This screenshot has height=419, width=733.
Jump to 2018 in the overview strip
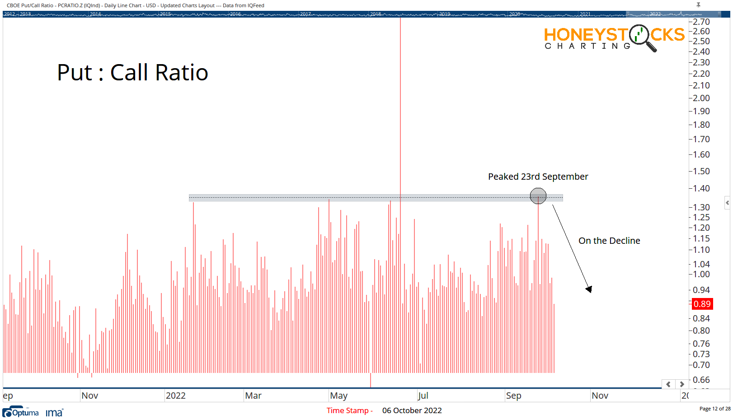point(376,14)
